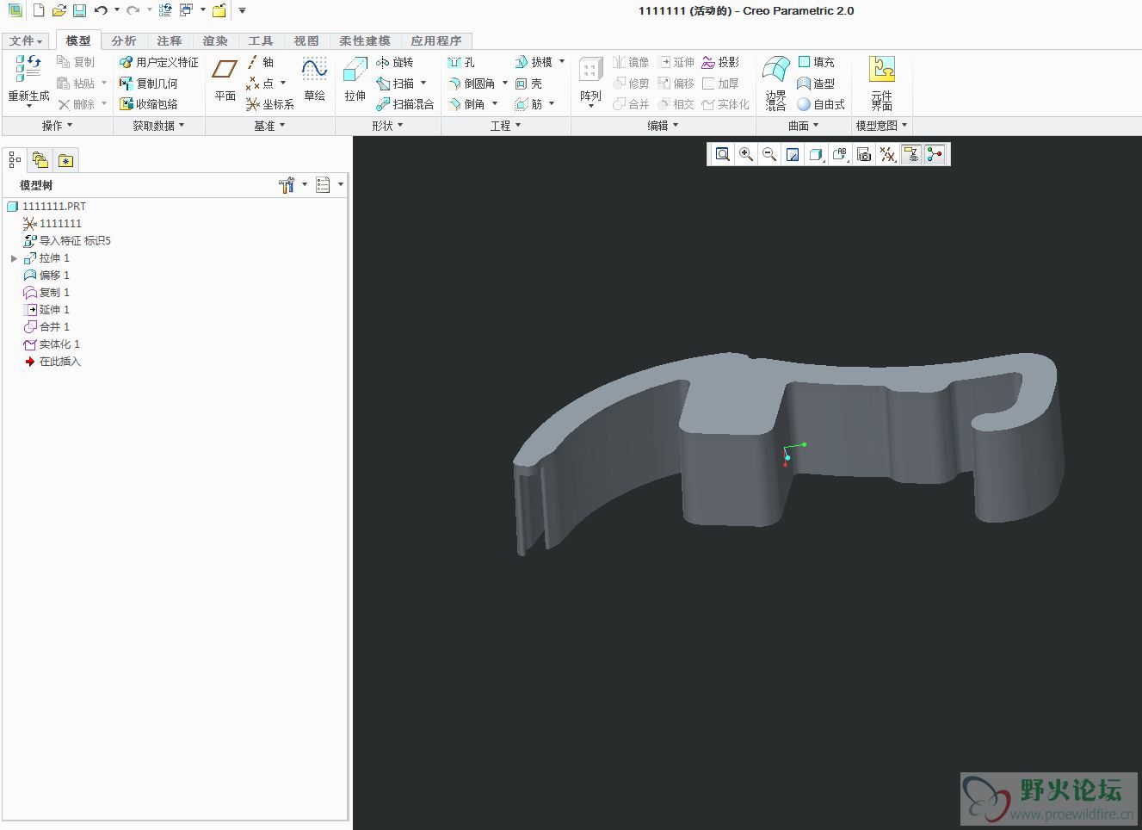
Task: Click the 造型 style tool
Action: [816, 84]
